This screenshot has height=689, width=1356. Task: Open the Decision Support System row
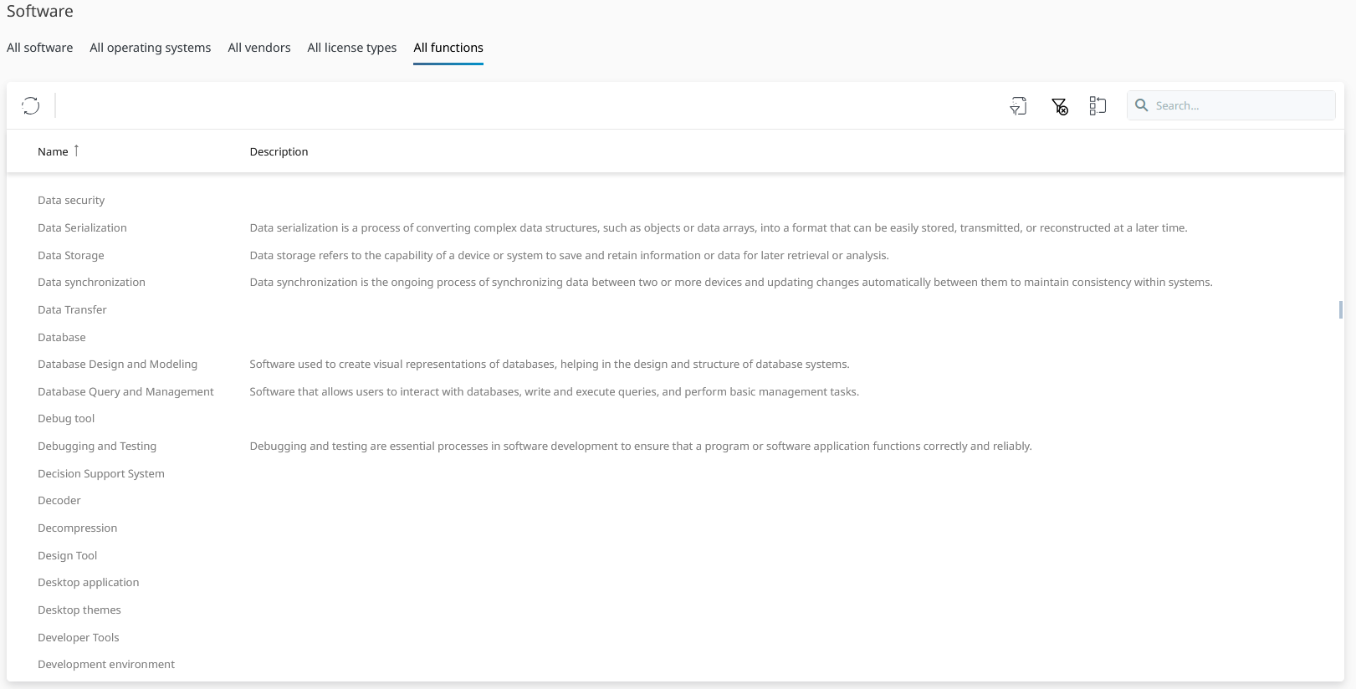point(100,473)
